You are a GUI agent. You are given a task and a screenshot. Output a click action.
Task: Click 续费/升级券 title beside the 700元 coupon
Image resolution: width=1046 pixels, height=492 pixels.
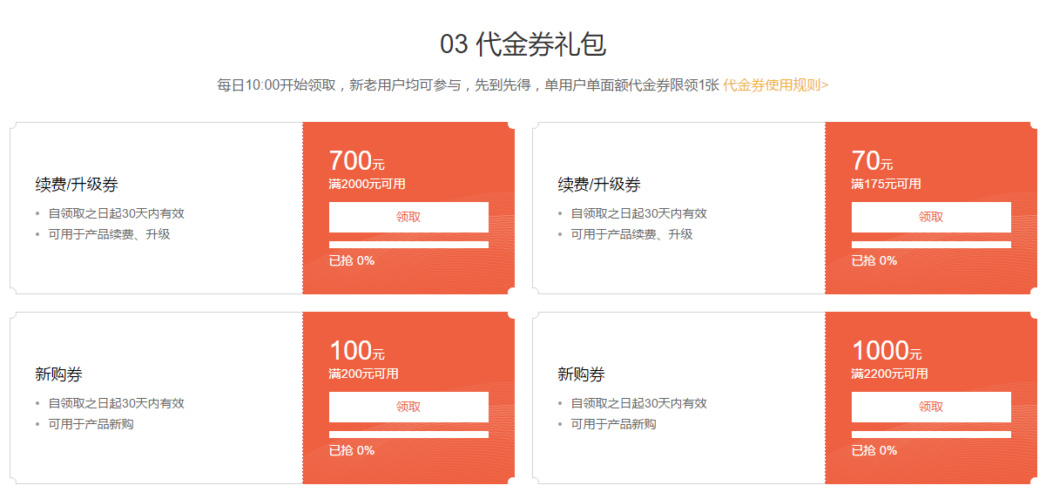coord(77,185)
